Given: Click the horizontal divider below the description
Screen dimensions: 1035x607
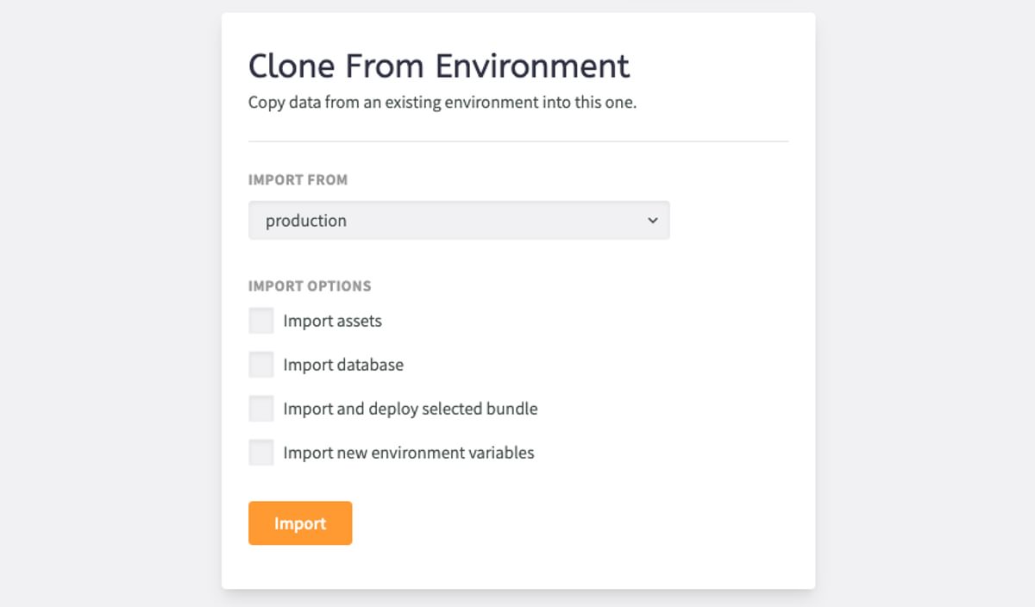Looking at the screenshot, I should point(518,141).
